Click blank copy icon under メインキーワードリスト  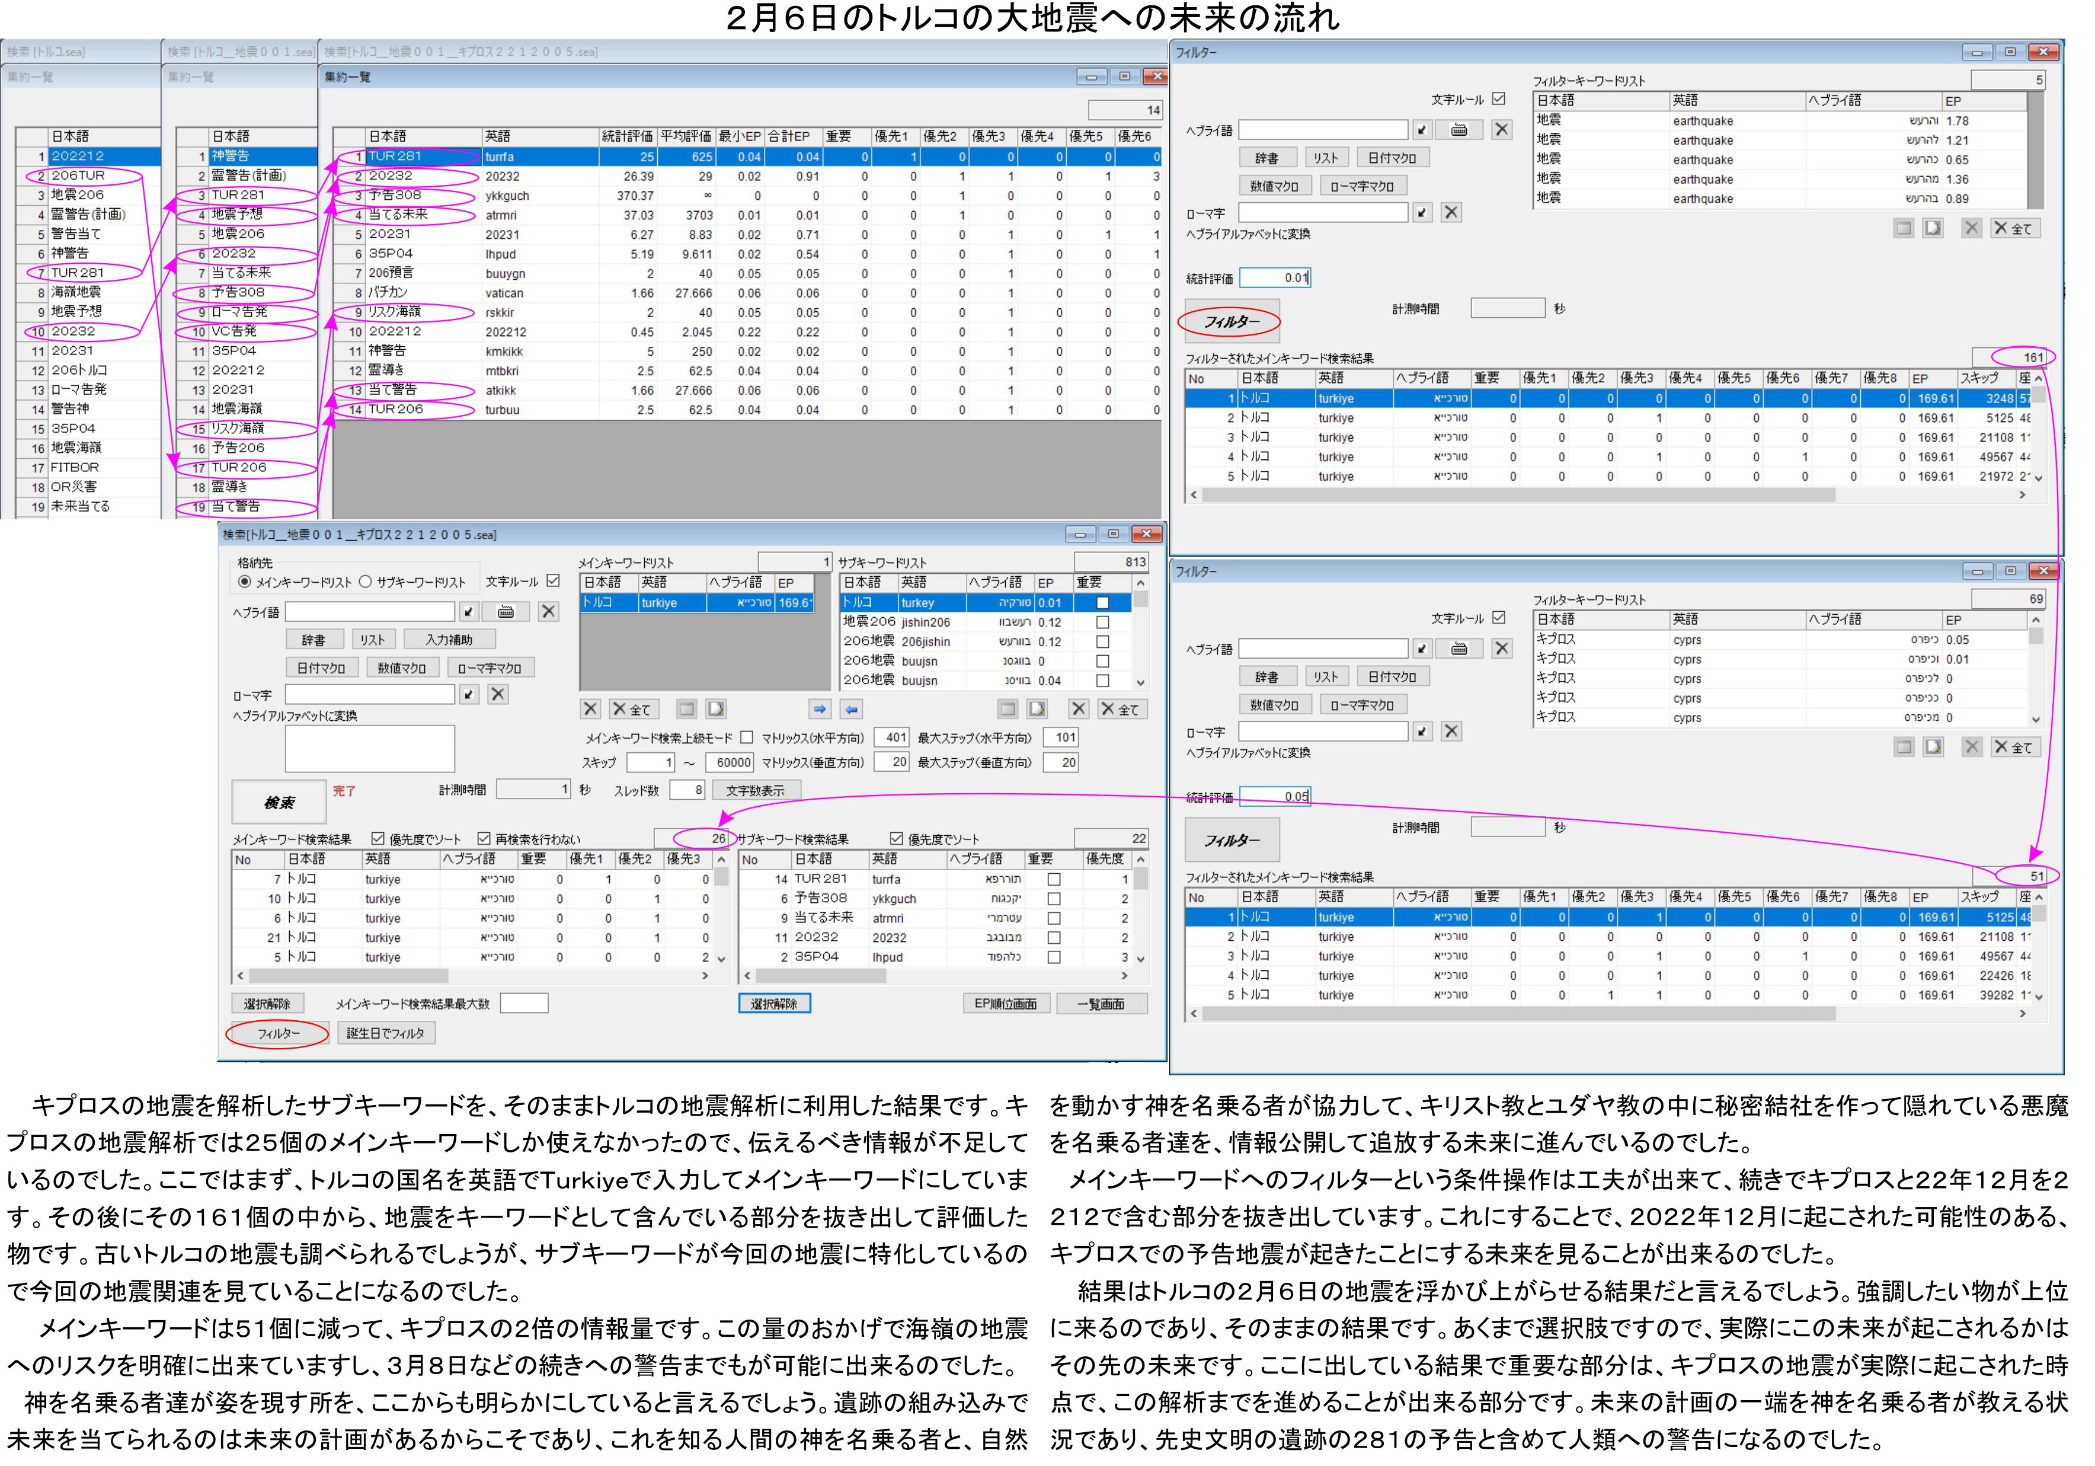click(687, 709)
